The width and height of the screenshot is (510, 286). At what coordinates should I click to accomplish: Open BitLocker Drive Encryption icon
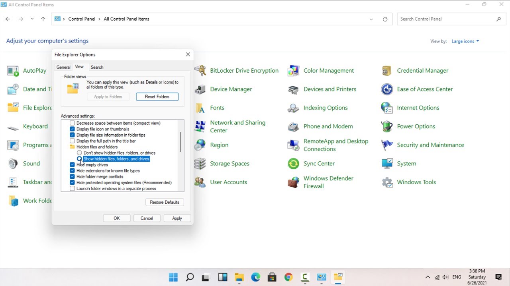pyautogui.click(x=200, y=71)
